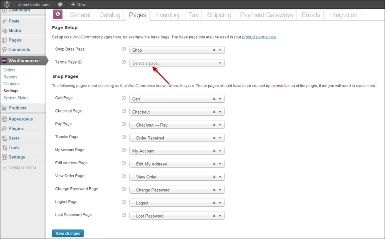Click help icon for View Order Page
Screen dimensions: 385x239
[124, 176]
